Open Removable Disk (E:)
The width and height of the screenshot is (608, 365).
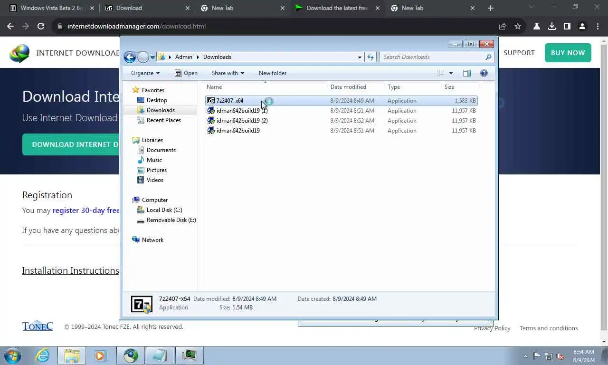coord(171,220)
